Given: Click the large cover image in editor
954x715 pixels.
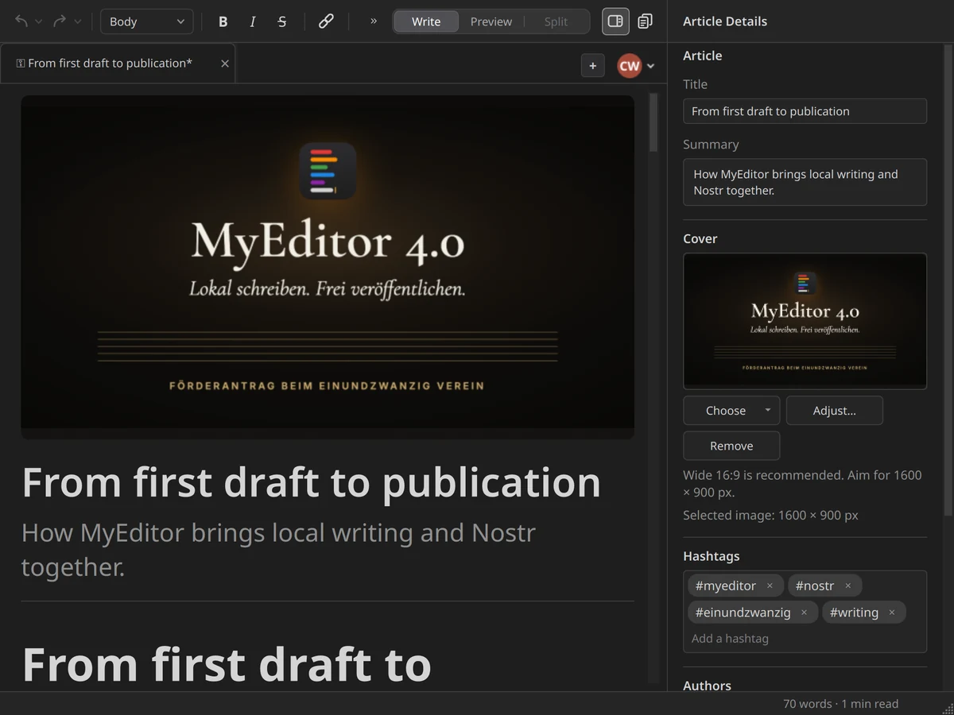Looking at the screenshot, I should (x=328, y=267).
